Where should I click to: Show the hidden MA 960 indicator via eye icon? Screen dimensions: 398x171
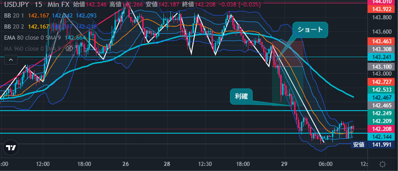(69, 48)
